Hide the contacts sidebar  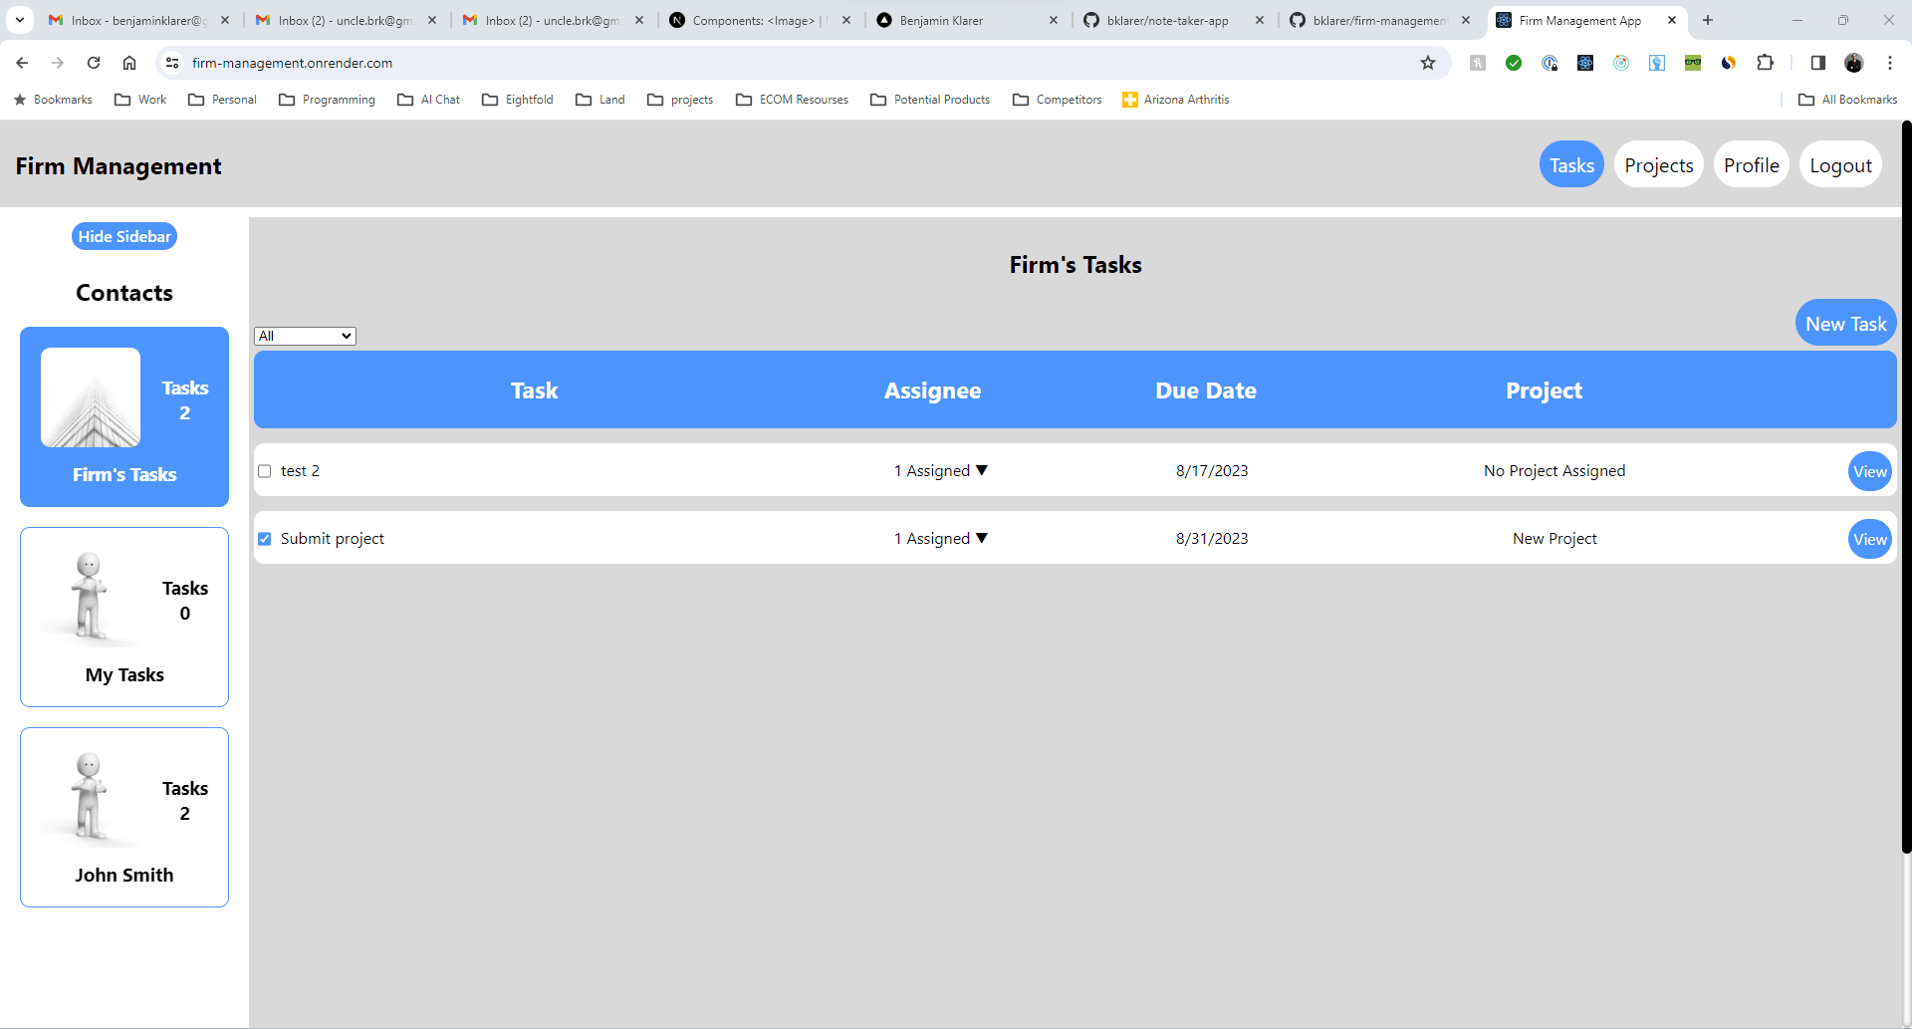click(124, 236)
